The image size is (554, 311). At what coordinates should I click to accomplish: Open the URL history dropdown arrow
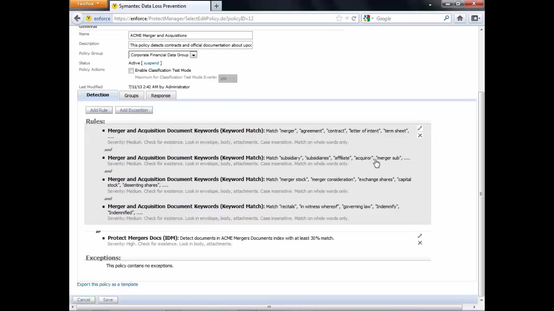(347, 19)
